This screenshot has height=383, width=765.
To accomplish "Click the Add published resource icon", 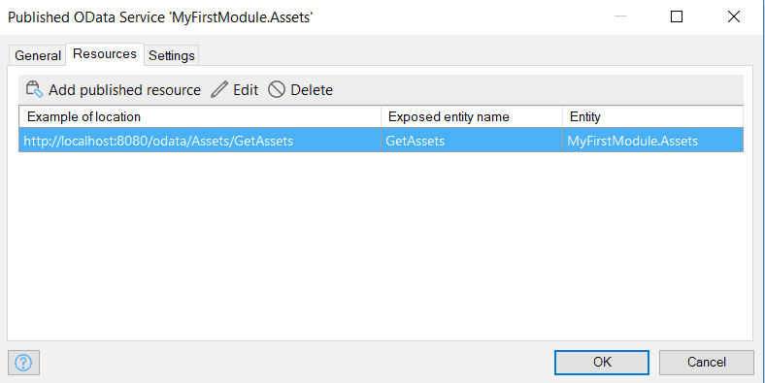I will (35, 89).
